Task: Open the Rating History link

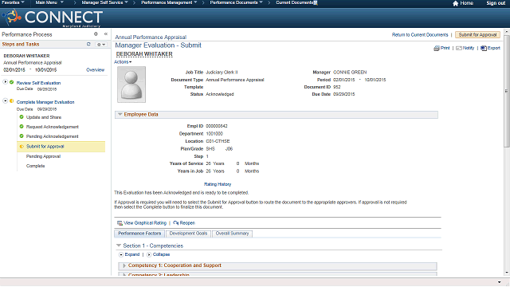Action: [x=218, y=184]
